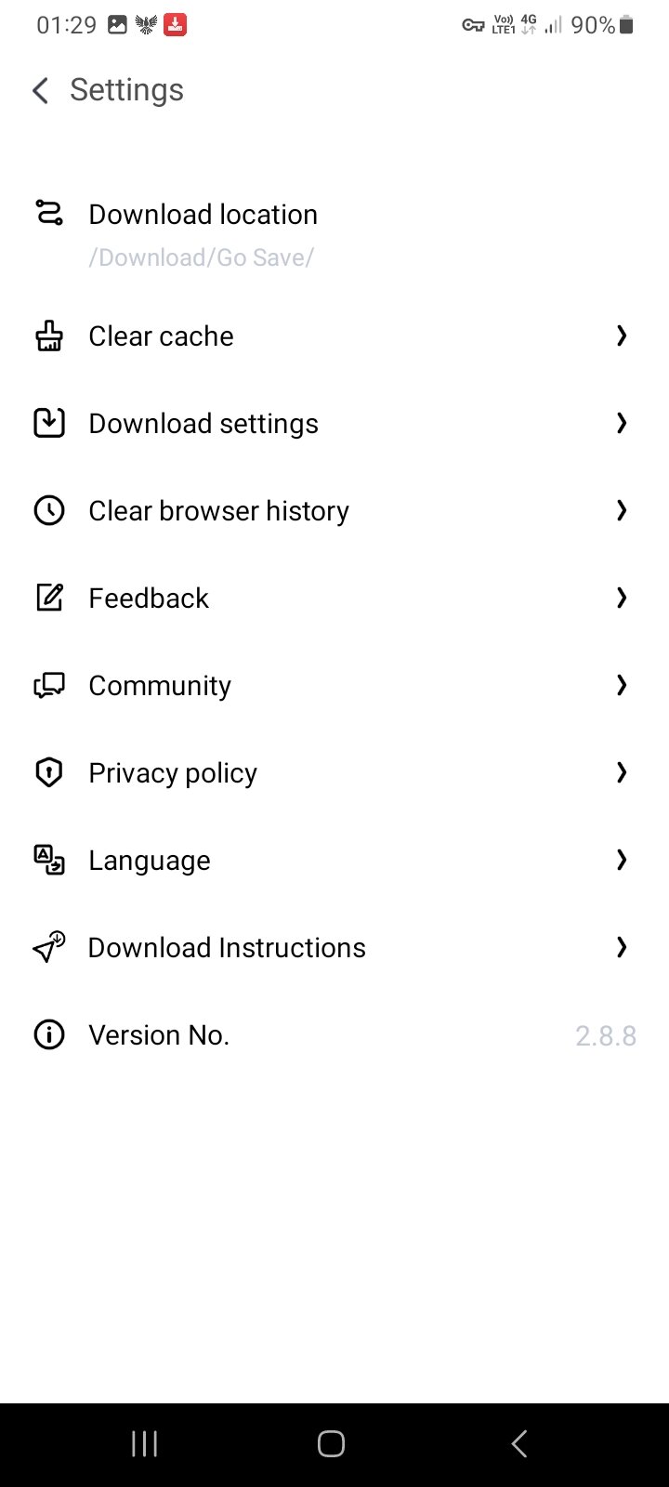Tap the Language translate icon
The height and width of the screenshot is (1487, 669).
pos(48,860)
